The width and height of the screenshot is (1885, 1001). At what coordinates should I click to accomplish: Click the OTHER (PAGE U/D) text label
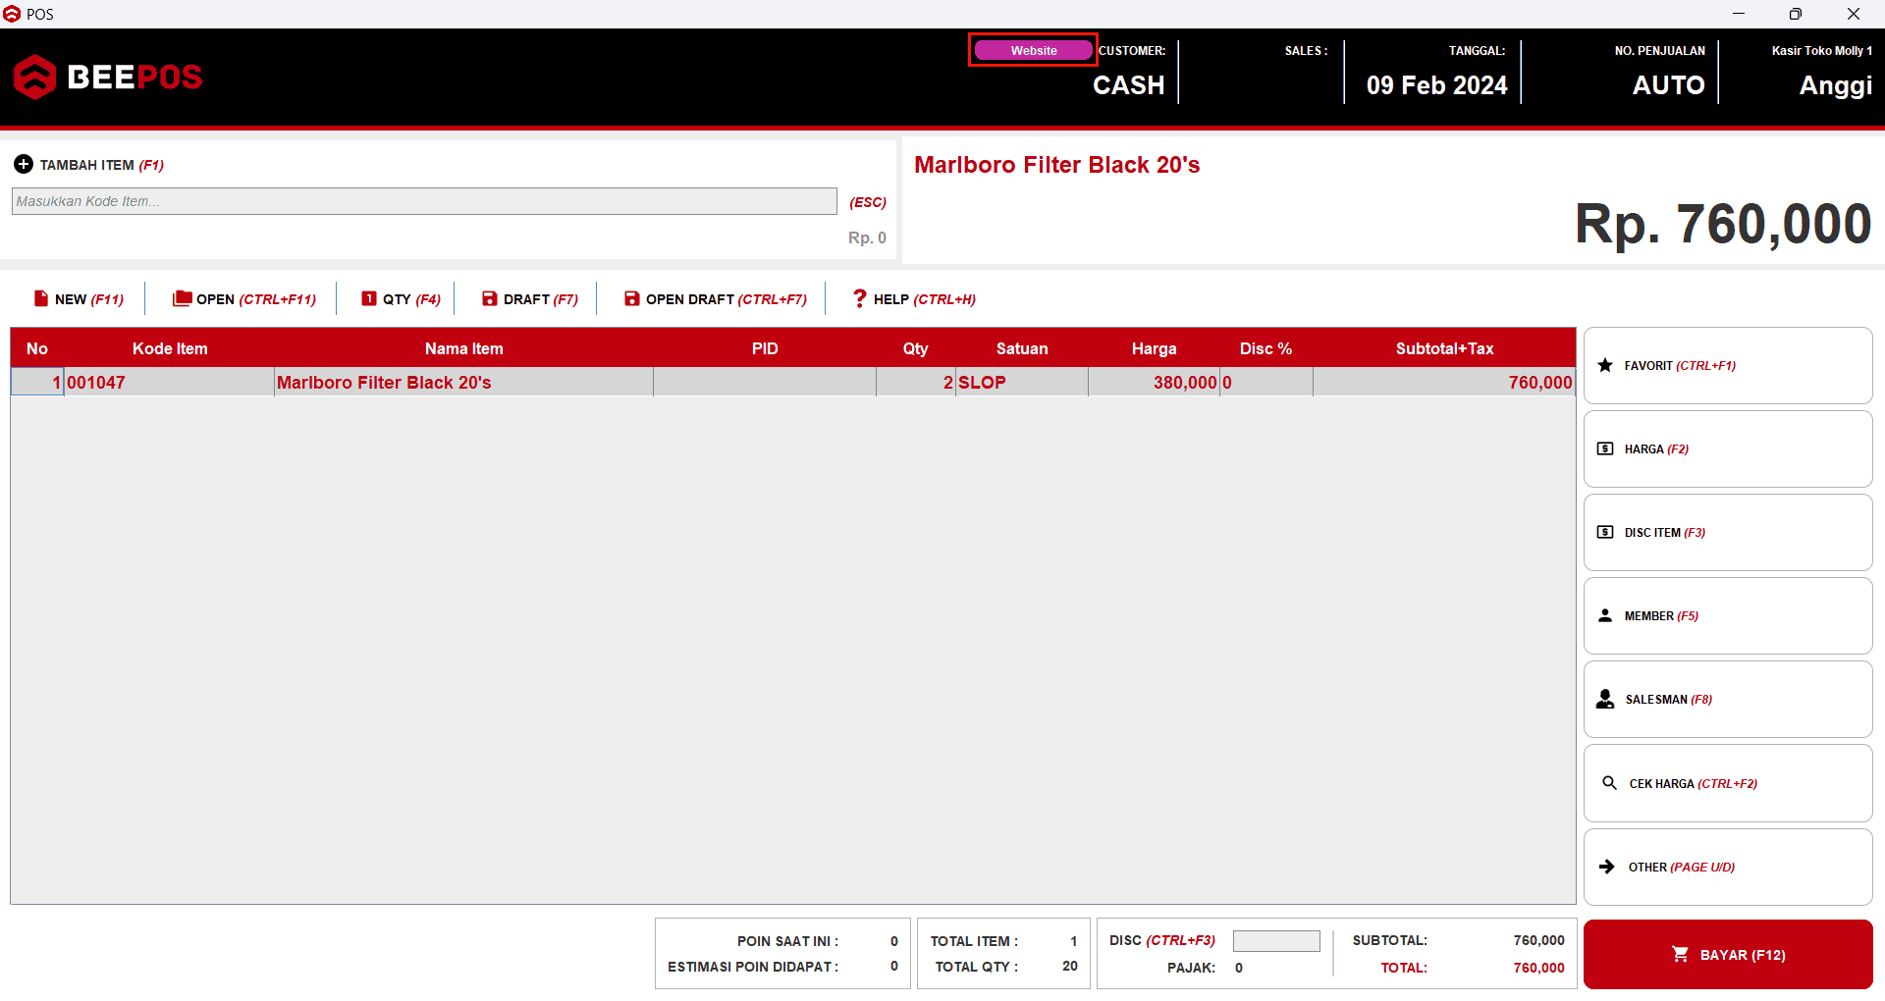click(x=1682, y=867)
